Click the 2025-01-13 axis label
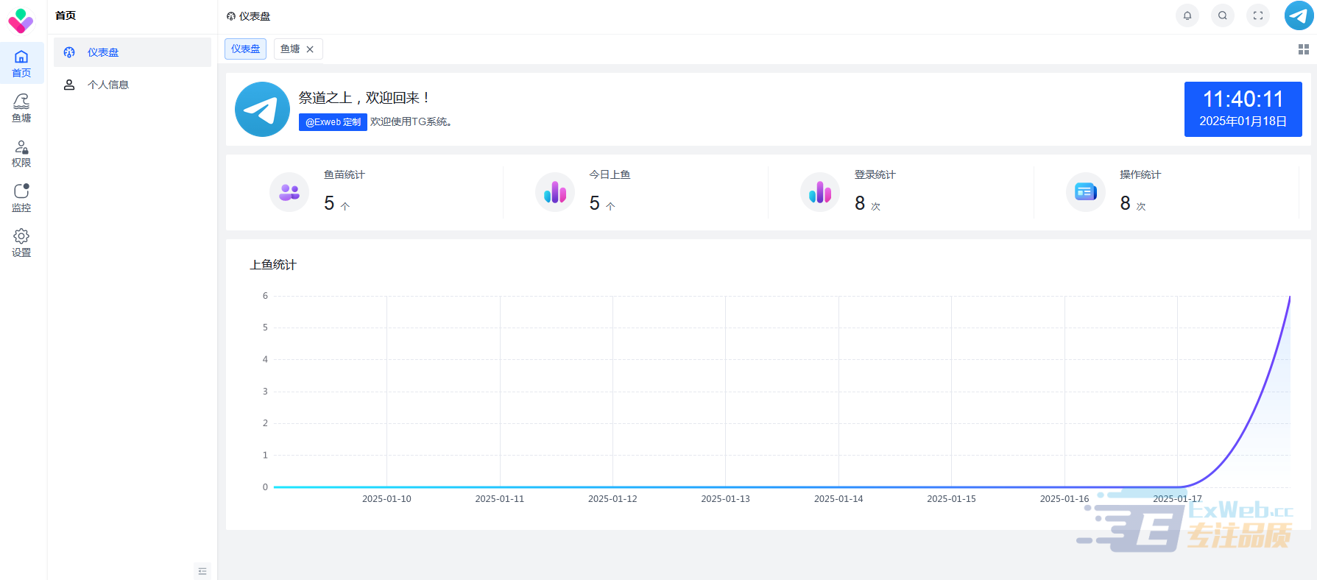The image size is (1317, 580). pos(725,499)
